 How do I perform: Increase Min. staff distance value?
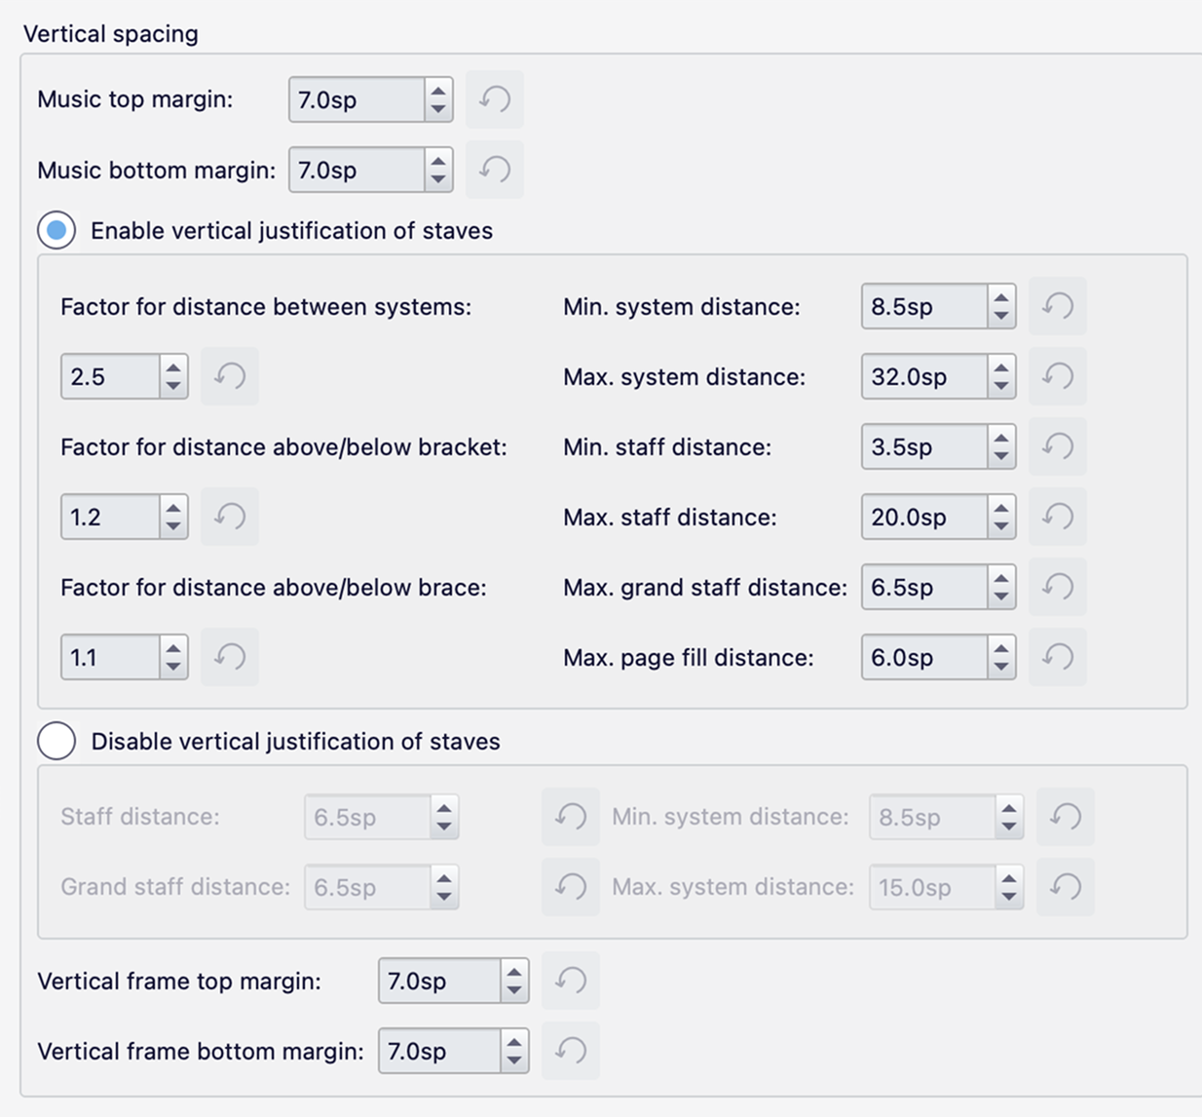(x=1001, y=439)
